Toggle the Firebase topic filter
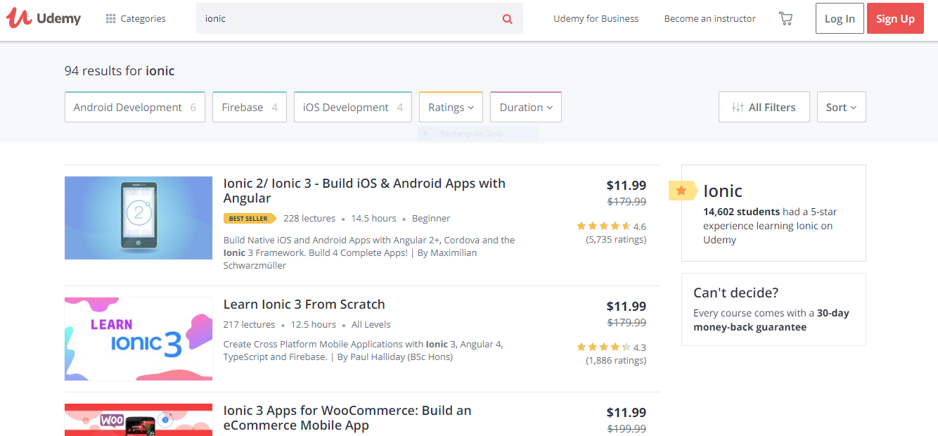 (249, 108)
